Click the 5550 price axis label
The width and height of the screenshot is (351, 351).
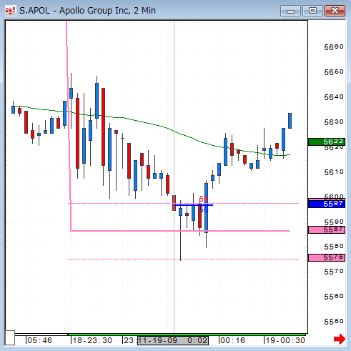(x=334, y=322)
